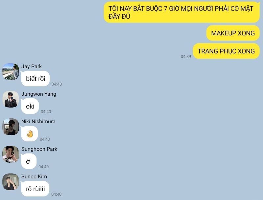Click the 04:40 timestamp next to 'biết rồi'

57,84
